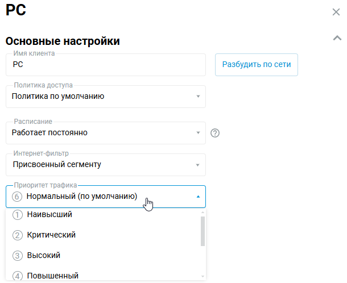The width and height of the screenshot is (347, 283).
Task: Pick the Высокий priority option
Action: click(44, 256)
